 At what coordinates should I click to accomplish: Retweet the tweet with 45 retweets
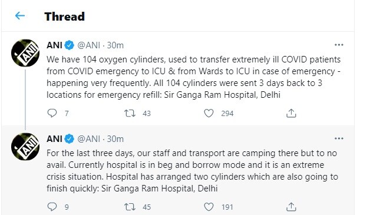[130, 207]
